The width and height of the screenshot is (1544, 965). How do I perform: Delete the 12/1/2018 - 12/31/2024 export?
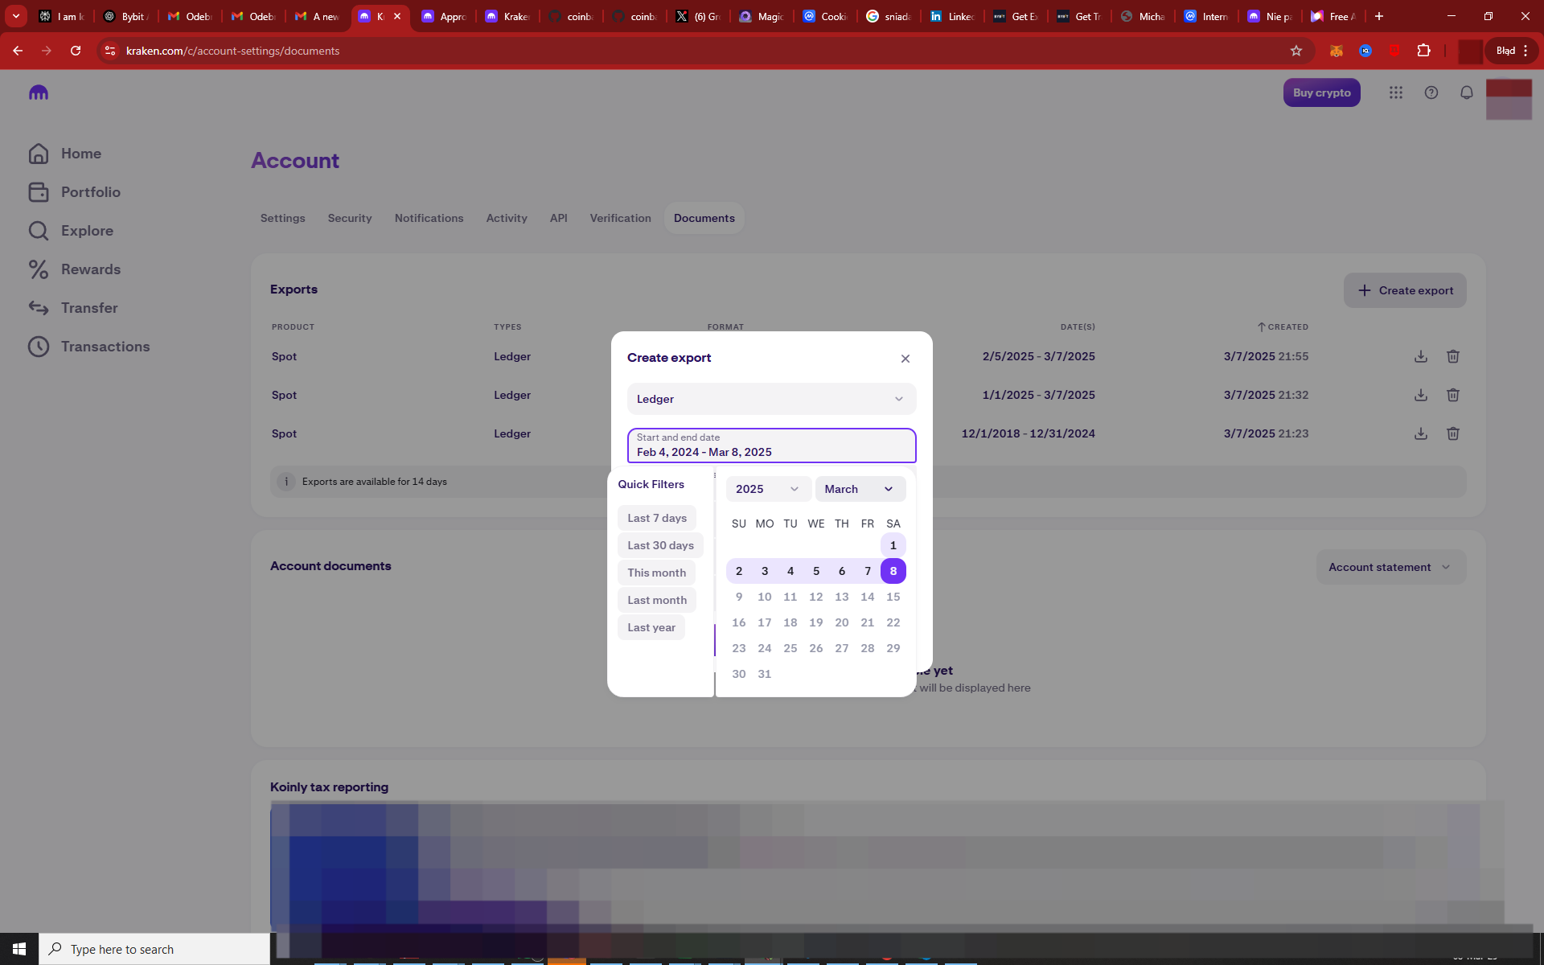[1453, 433]
